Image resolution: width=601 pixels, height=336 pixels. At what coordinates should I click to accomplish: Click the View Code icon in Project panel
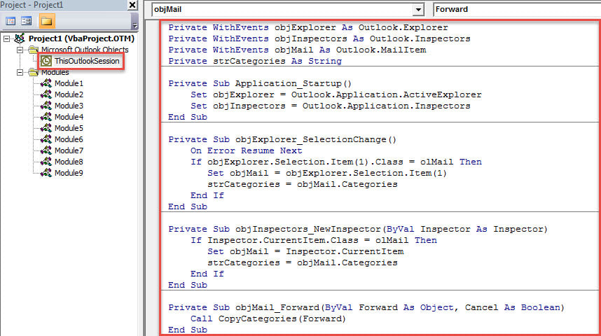11,22
